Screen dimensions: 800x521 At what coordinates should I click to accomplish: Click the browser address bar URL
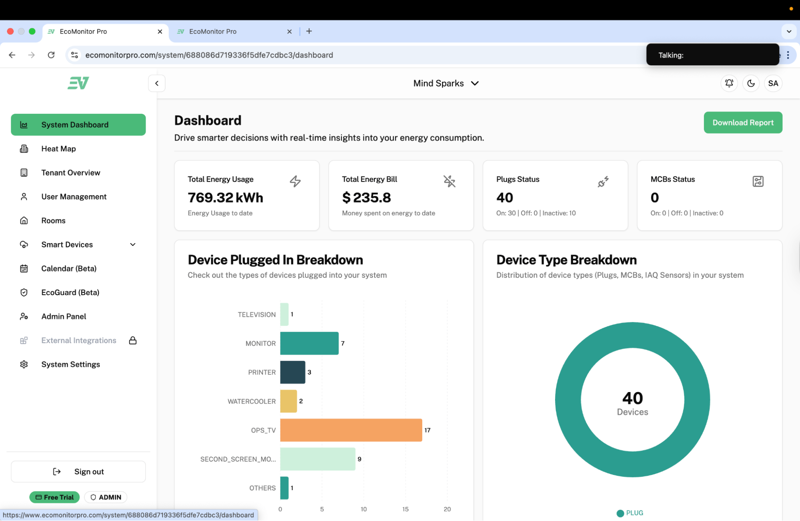tap(209, 55)
